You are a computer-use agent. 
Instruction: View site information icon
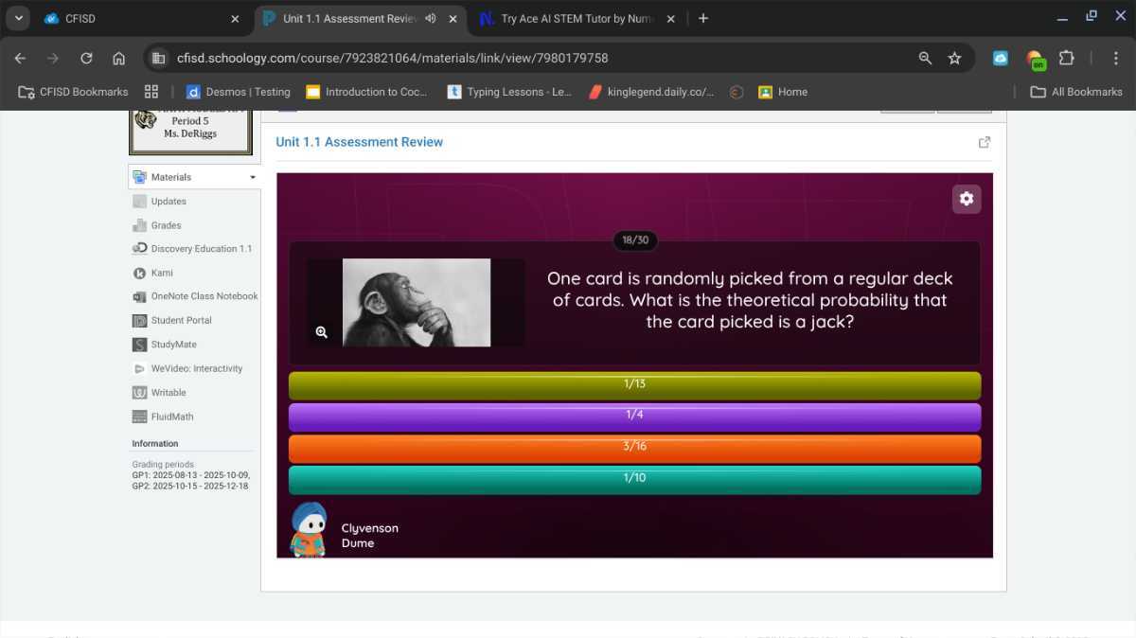(x=158, y=58)
